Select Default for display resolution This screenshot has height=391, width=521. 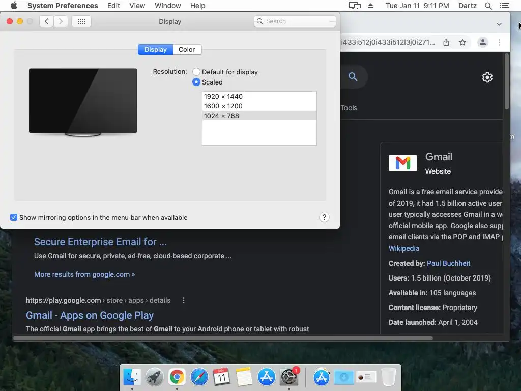[x=196, y=72]
